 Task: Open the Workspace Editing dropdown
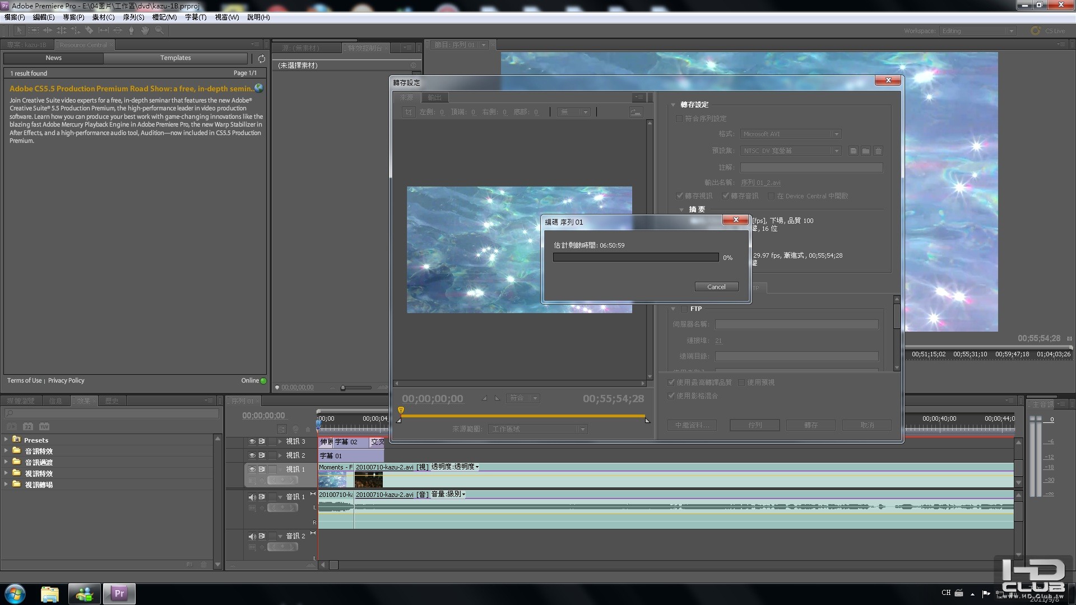(977, 31)
